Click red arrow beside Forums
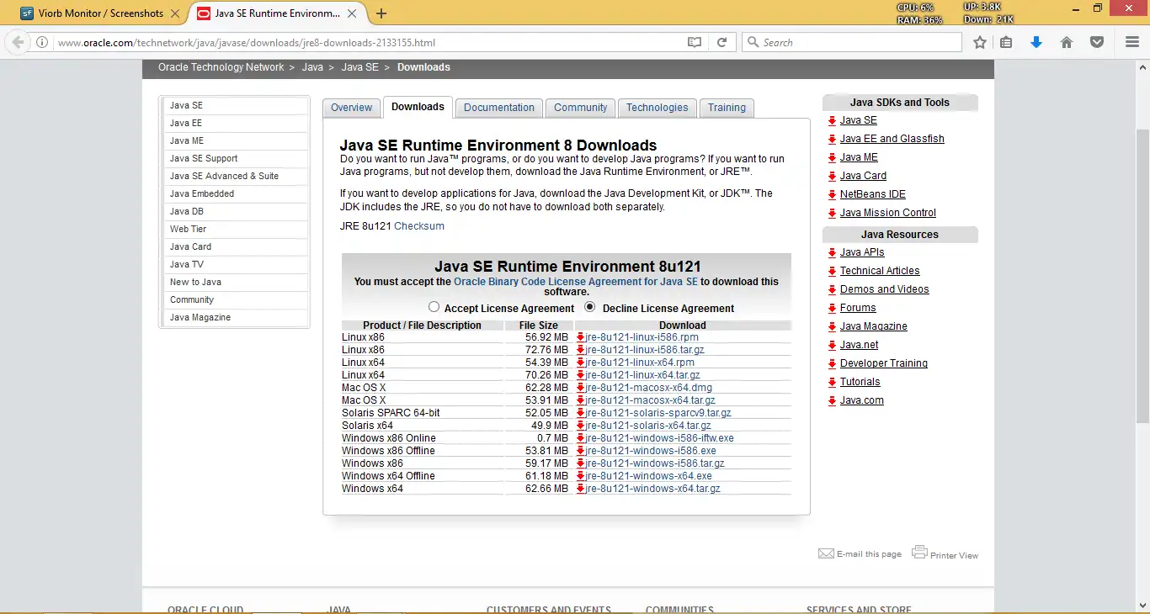1150x614 pixels. click(832, 308)
